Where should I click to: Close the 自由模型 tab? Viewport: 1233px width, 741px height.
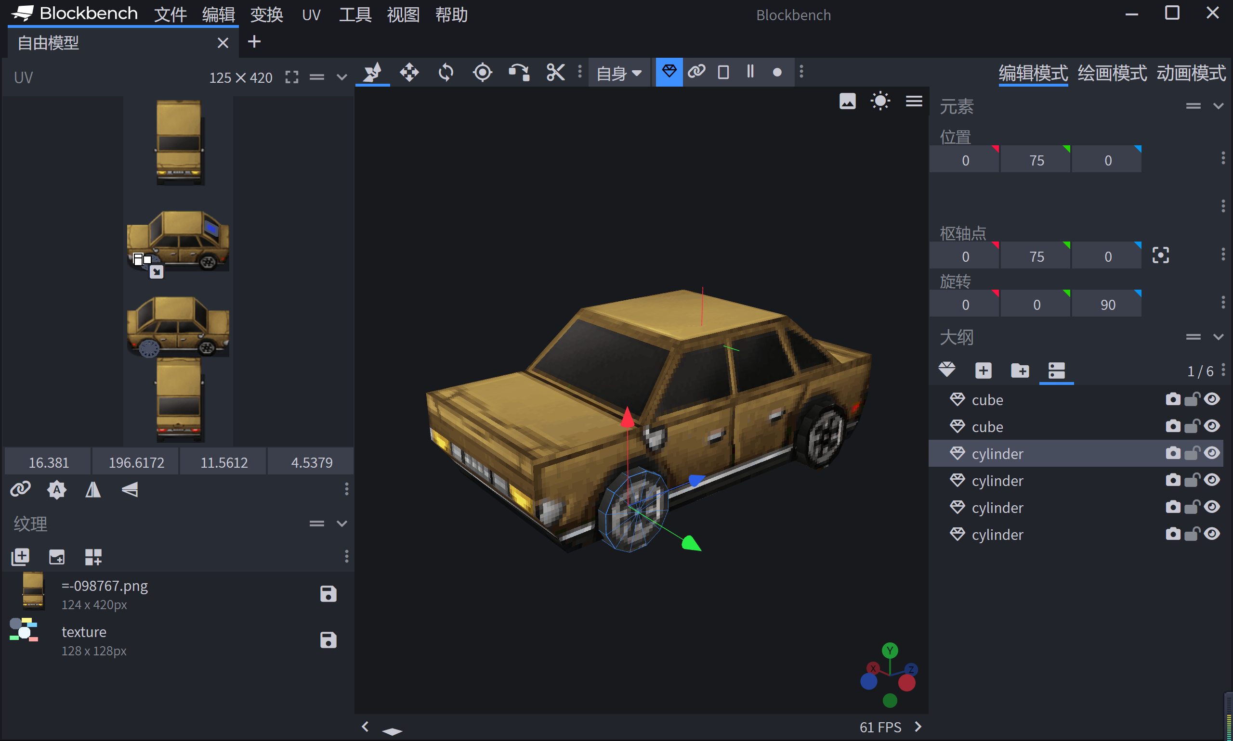223,43
